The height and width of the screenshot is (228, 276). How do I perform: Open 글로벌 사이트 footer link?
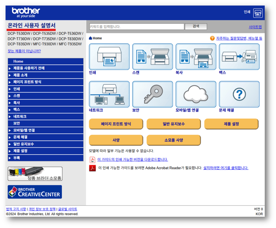click(68, 209)
